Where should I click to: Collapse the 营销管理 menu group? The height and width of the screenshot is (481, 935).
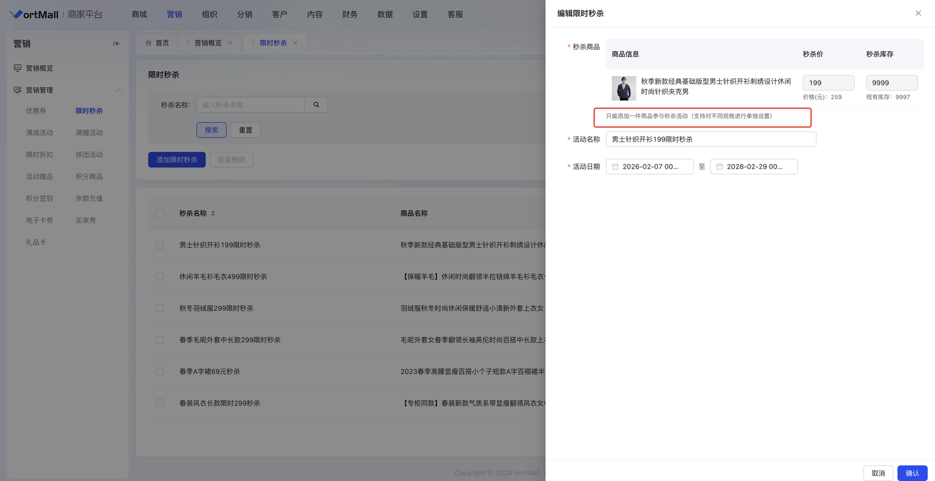pos(118,90)
